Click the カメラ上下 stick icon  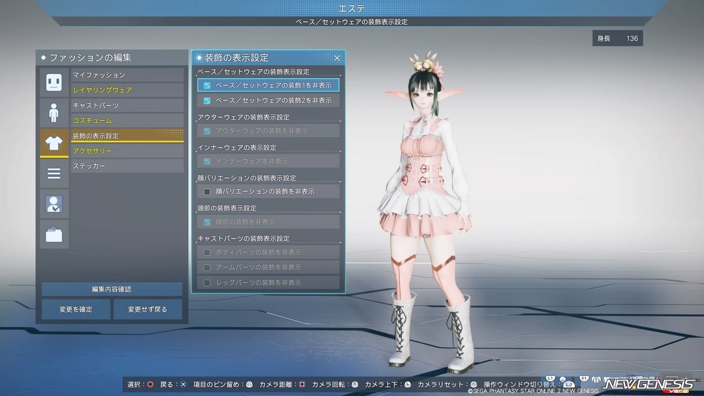tap(408, 385)
